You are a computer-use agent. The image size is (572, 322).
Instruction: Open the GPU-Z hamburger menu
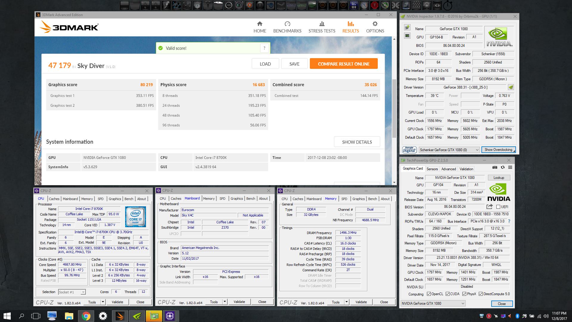coord(510,168)
